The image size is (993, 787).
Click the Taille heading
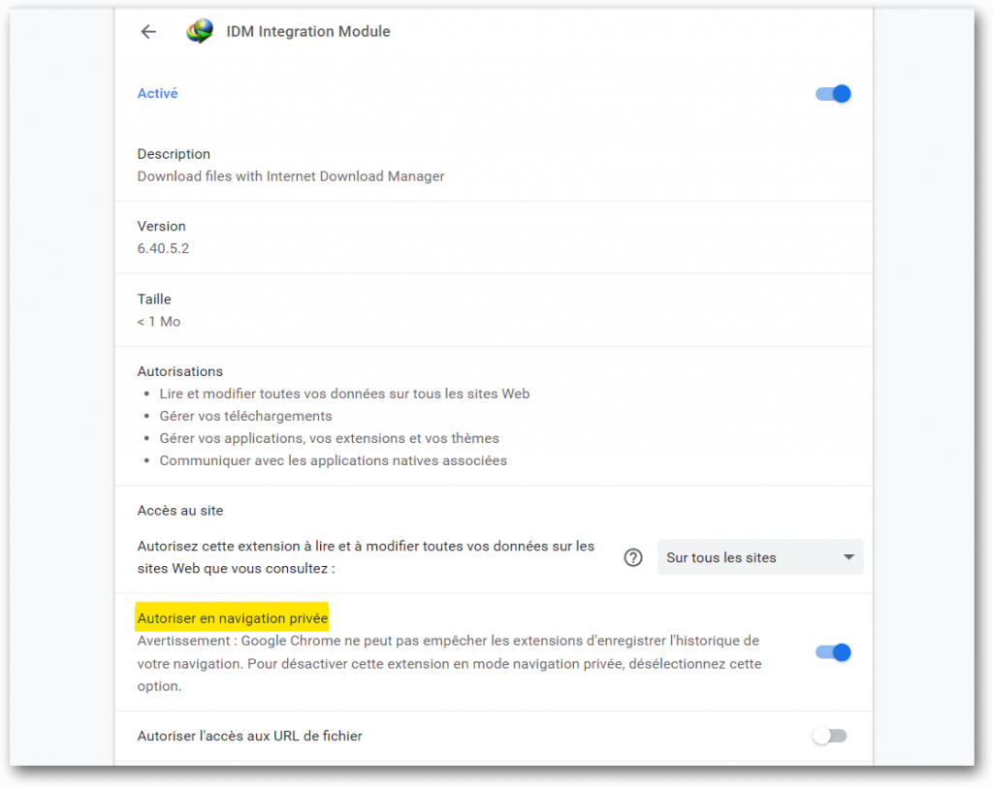pos(154,299)
